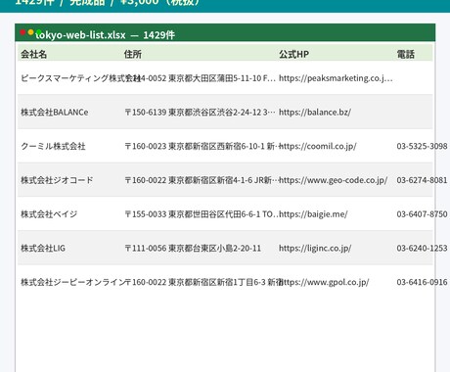Select company name 株式会社ベイジ

[x=49, y=214]
